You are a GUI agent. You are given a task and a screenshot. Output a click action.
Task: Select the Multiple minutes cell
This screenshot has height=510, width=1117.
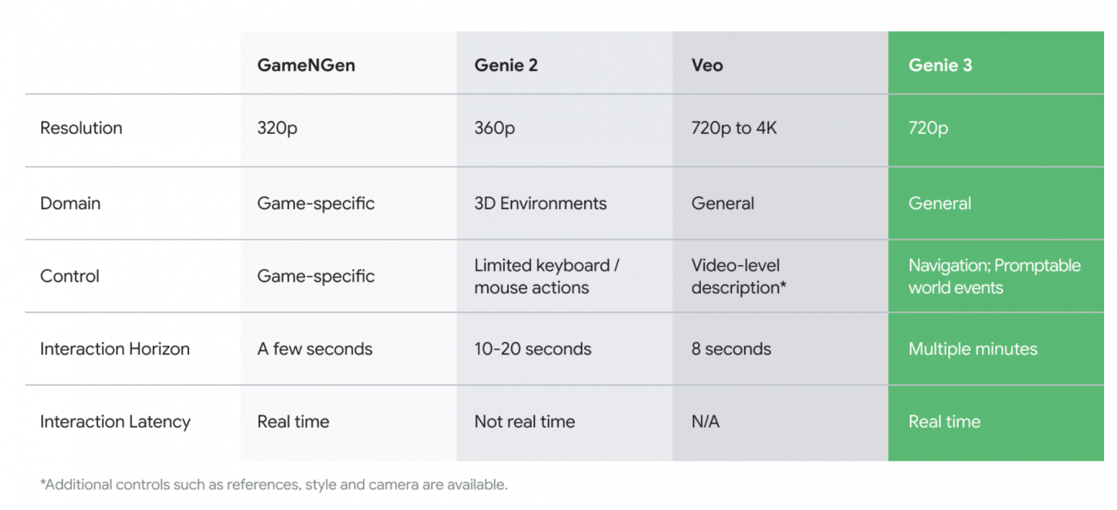click(x=972, y=350)
